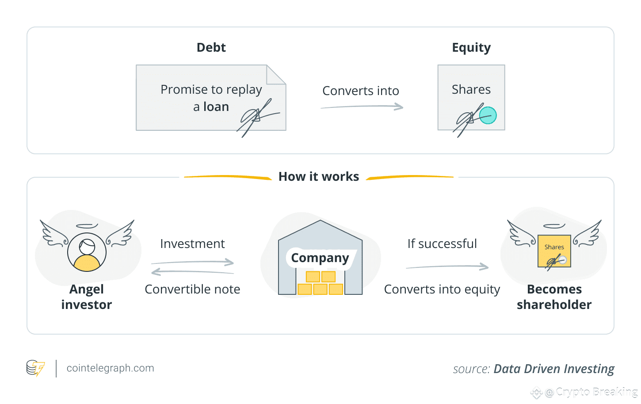Click the Becomes shareholder label
This screenshot has height=404, width=641.
pyautogui.click(x=554, y=297)
